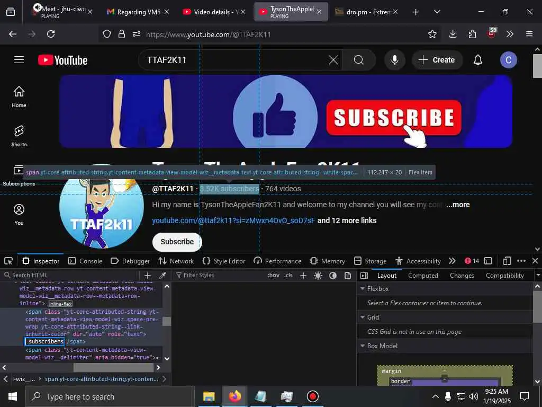Focus the Filter Styles field
The width and height of the screenshot is (542, 407).
tap(220, 276)
